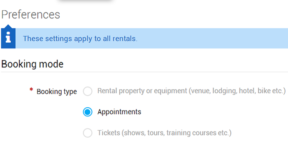The image size is (288, 148).
Task: Click the These settings apply to all rentals message
Action: click(x=80, y=39)
